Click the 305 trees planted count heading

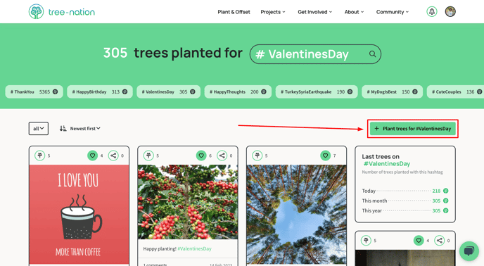pyautogui.click(x=115, y=53)
